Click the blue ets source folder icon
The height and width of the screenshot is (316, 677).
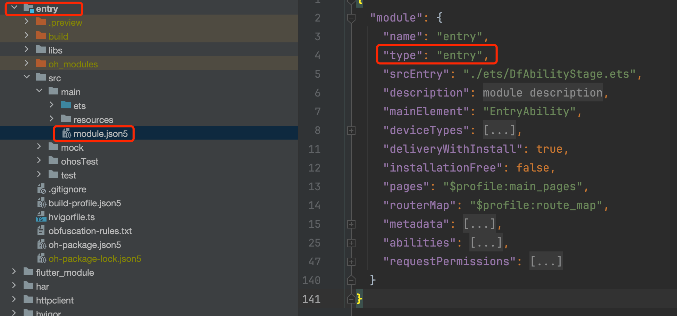tap(66, 105)
